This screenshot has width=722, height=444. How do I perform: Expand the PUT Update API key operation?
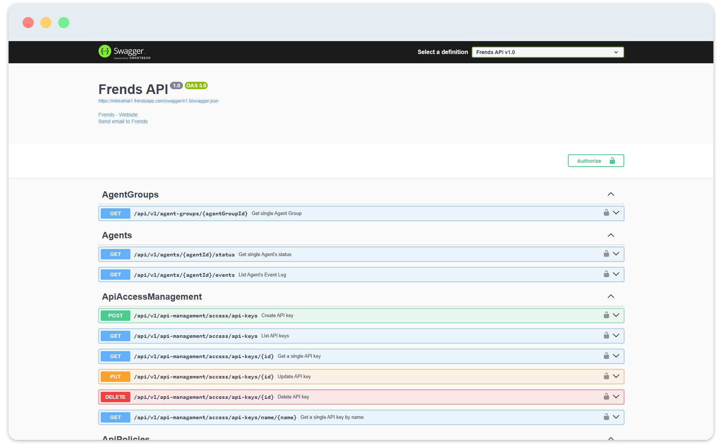(x=616, y=376)
